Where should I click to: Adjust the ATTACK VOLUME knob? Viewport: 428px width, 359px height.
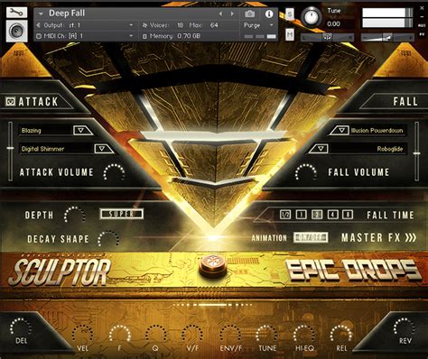pos(114,172)
